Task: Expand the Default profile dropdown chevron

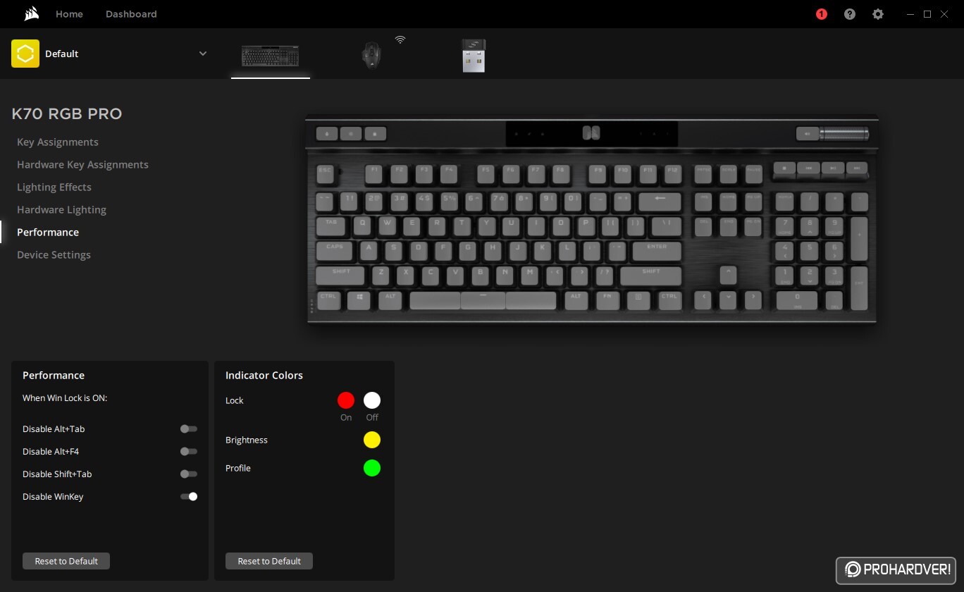Action: click(203, 54)
